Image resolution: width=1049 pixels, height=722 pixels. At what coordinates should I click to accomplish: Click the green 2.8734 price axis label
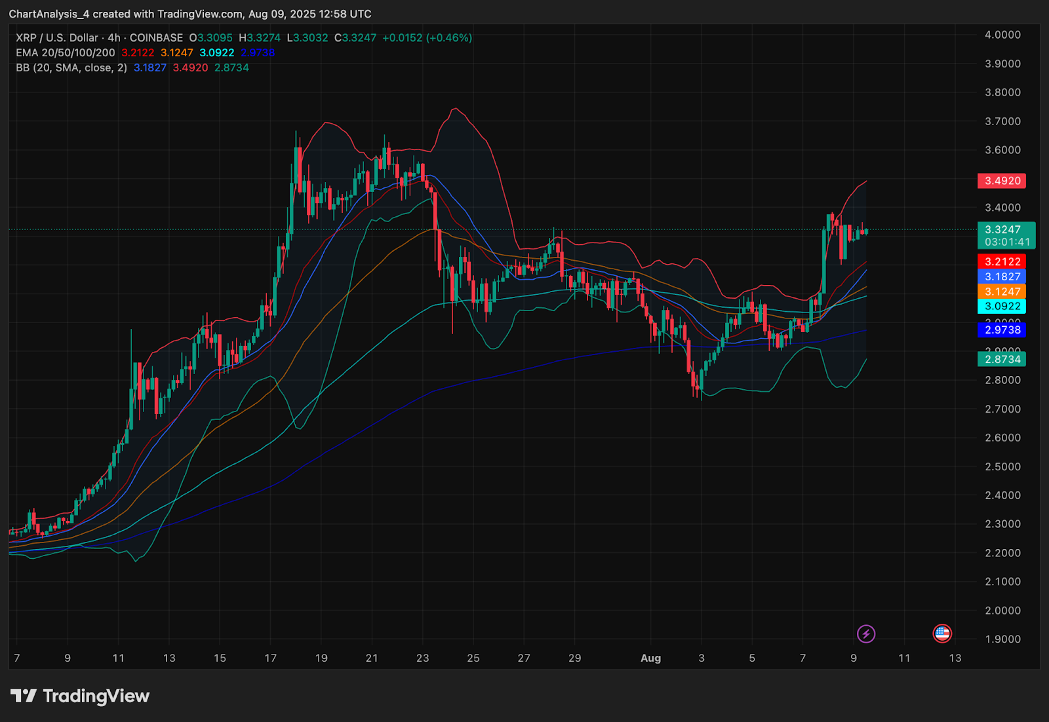[x=1002, y=359]
